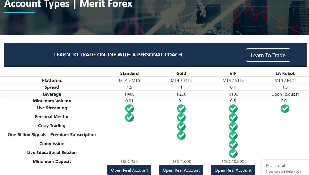Screen dimensions: 309x175
Task: Click the 1:100 leverage value
Action: (233, 94)
